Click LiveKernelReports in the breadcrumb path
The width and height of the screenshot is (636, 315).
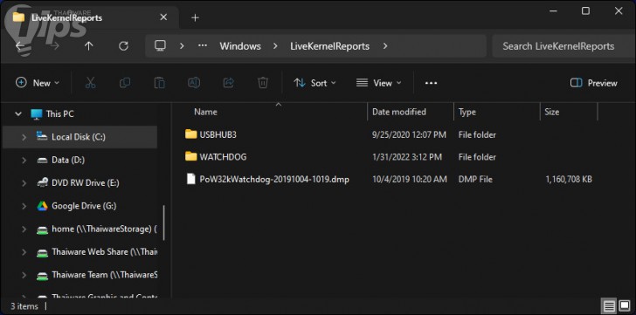click(329, 46)
